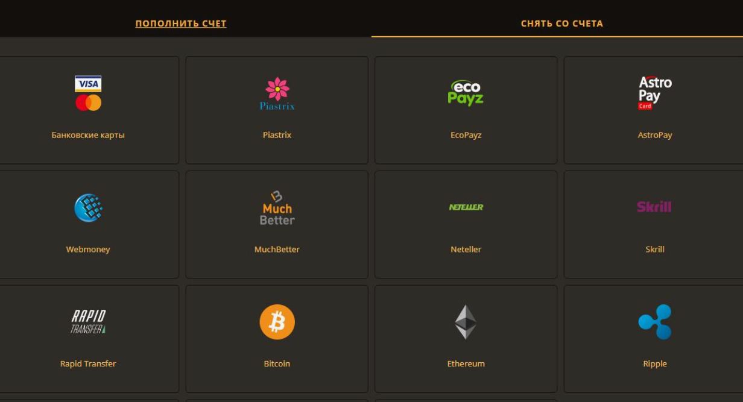743x402 pixels.
Task: Click the AstroPay text label
Action: (x=655, y=135)
